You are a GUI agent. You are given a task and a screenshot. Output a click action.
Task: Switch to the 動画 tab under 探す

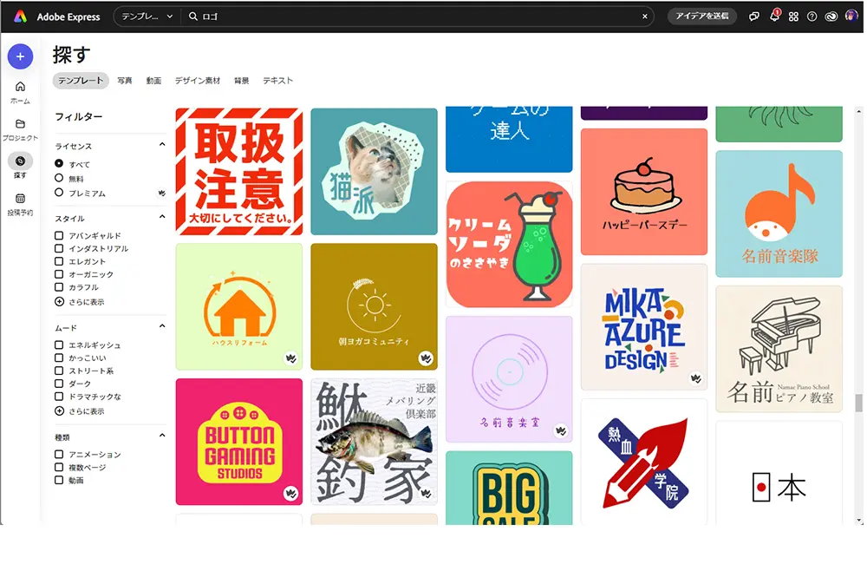click(x=153, y=80)
